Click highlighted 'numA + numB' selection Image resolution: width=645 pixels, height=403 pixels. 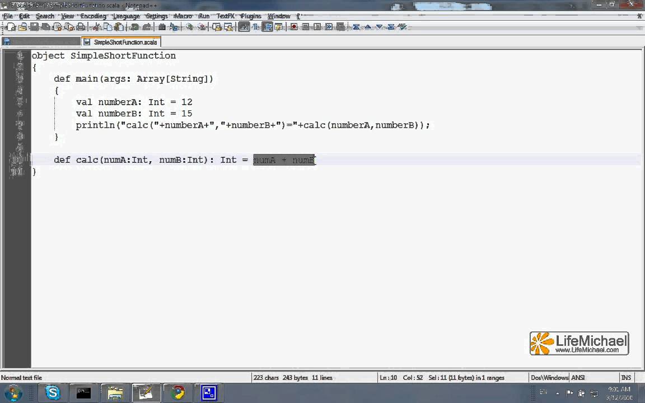coord(284,160)
